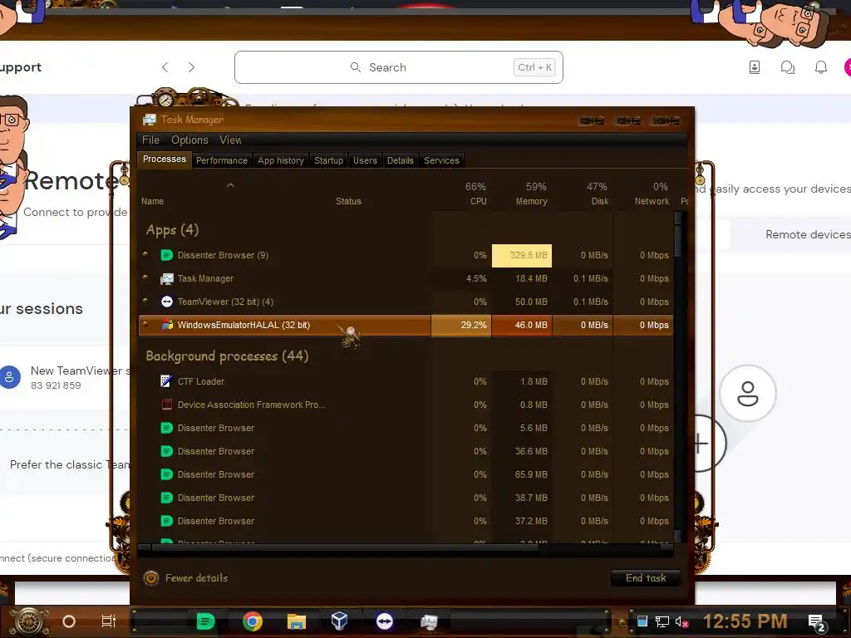Click the CTF Loader process icon
851x638 pixels.
coord(166,381)
